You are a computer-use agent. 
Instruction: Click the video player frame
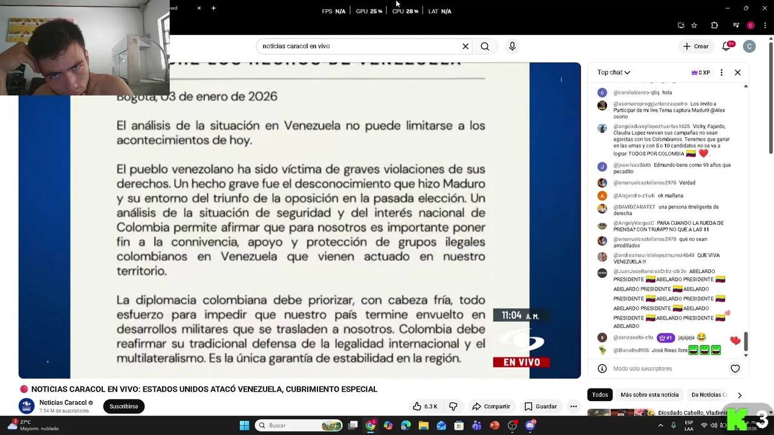(299, 221)
